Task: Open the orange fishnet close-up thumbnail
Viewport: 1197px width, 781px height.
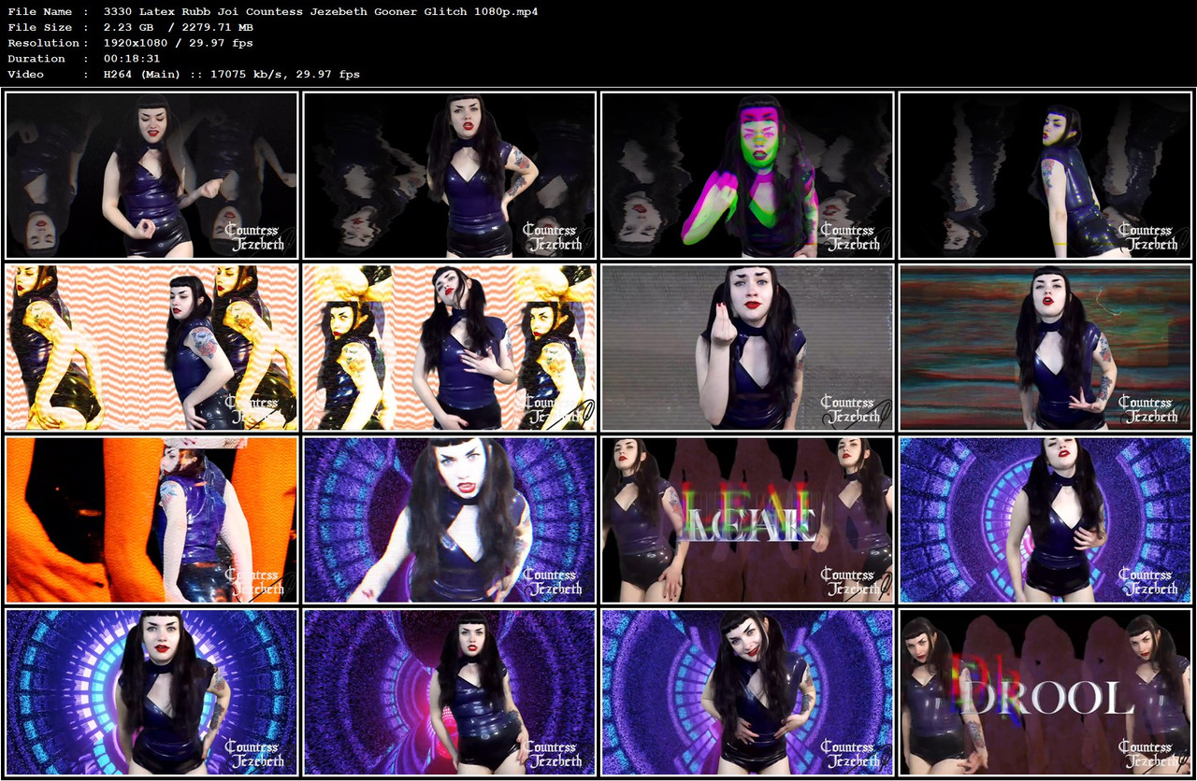Action: point(151,519)
